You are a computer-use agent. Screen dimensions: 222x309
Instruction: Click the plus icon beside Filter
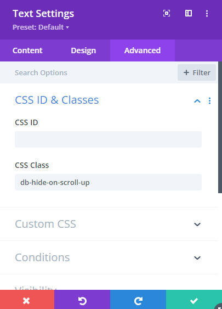[186, 72]
